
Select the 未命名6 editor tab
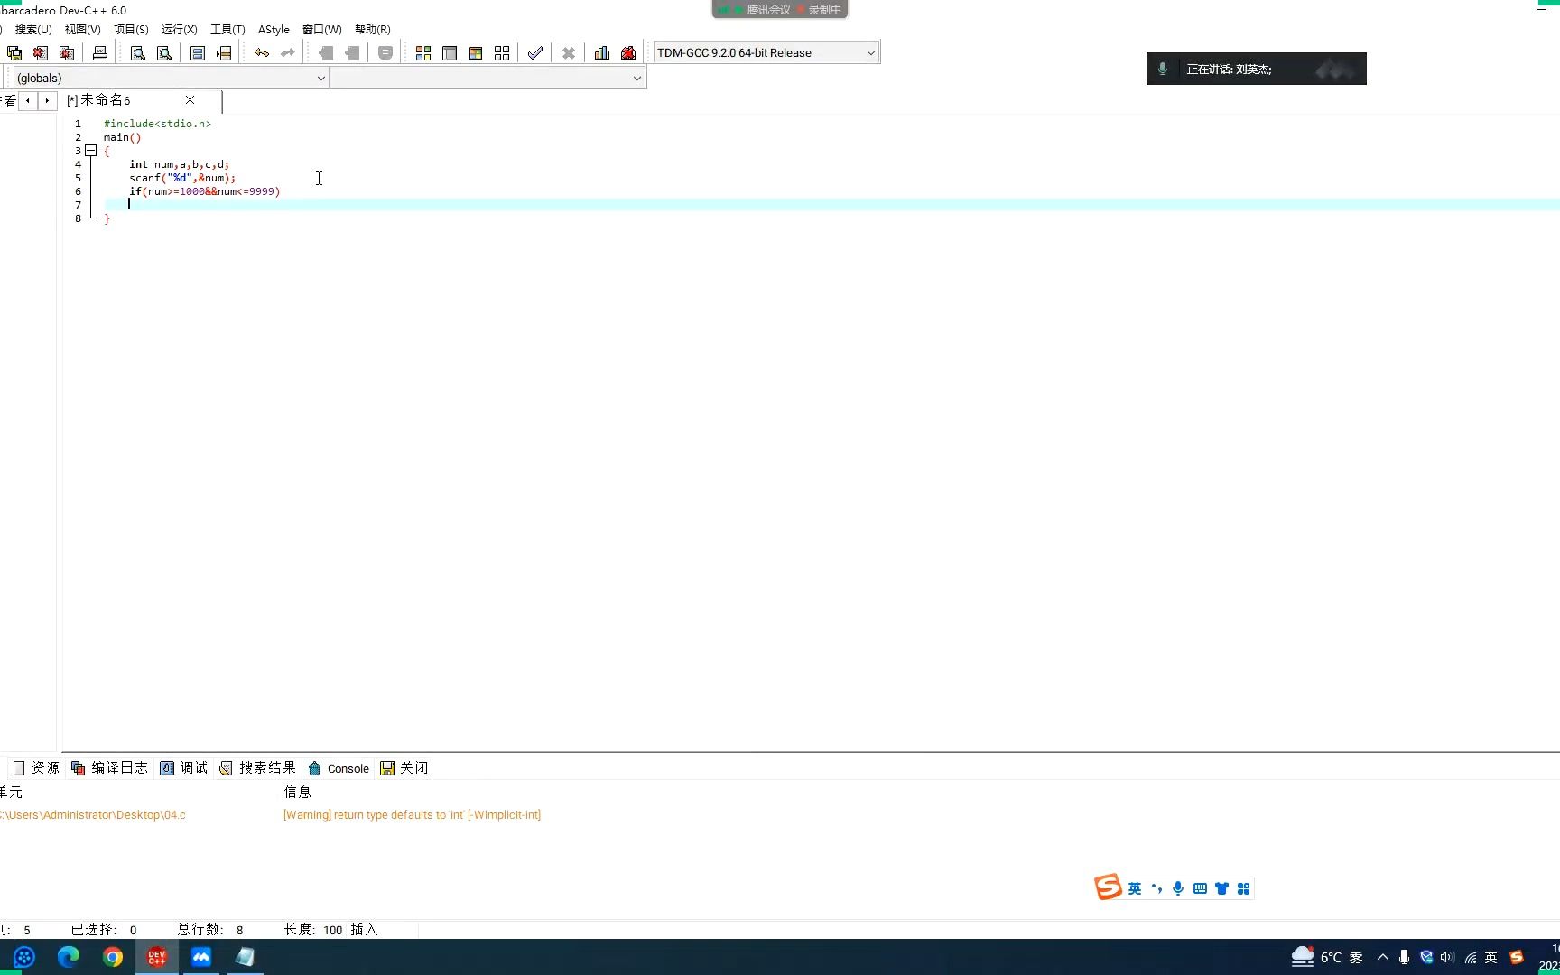[99, 100]
